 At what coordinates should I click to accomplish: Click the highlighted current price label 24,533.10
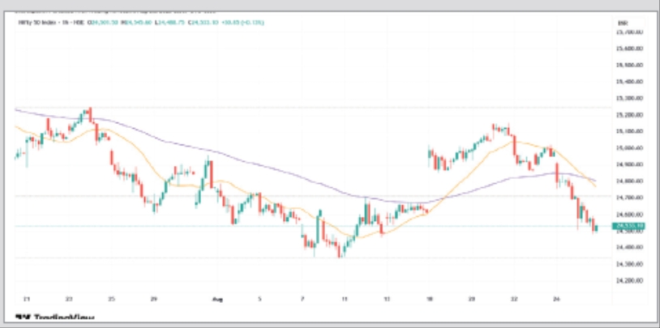click(x=628, y=226)
